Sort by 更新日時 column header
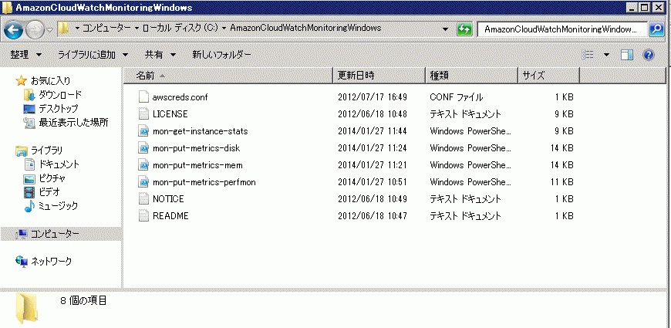The width and height of the screenshot is (671, 328). (379, 76)
